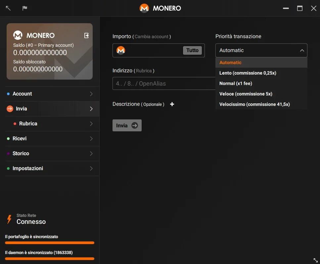Add description with the plus icon
Image resolution: width=320 pixels, height=264 pixels.
point(172,104)
